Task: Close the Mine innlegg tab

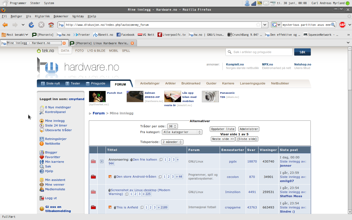Action: click(x=64, y=43)
